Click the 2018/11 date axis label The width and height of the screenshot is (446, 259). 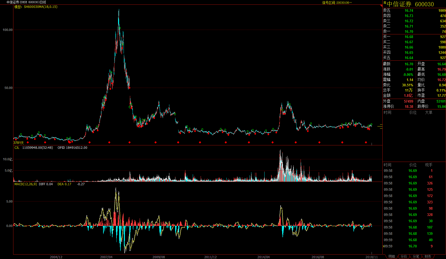click(372, 257)
